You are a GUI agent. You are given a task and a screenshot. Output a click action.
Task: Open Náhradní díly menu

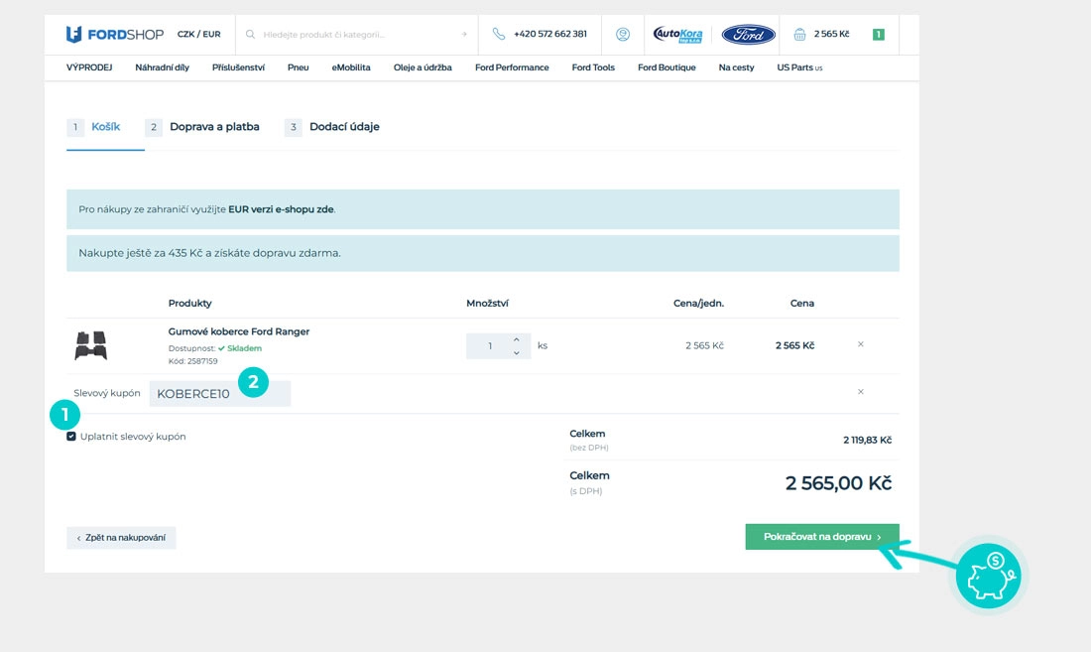coord(162,67)
